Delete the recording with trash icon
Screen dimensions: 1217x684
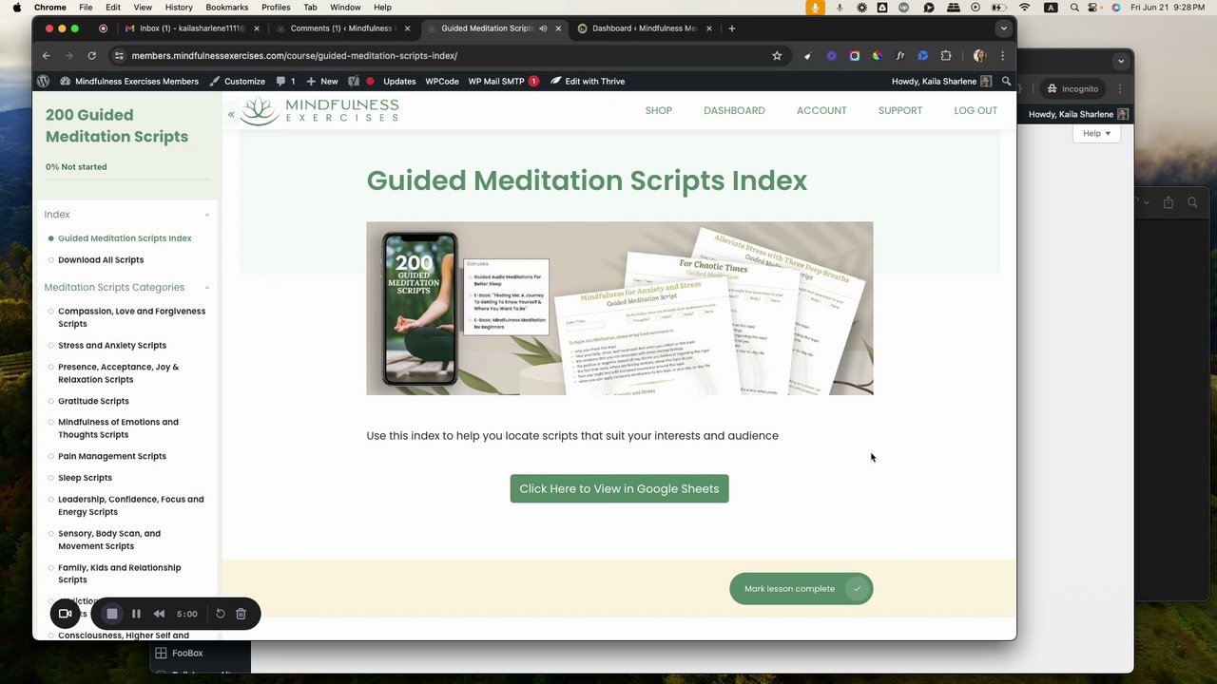click(241, 614)
